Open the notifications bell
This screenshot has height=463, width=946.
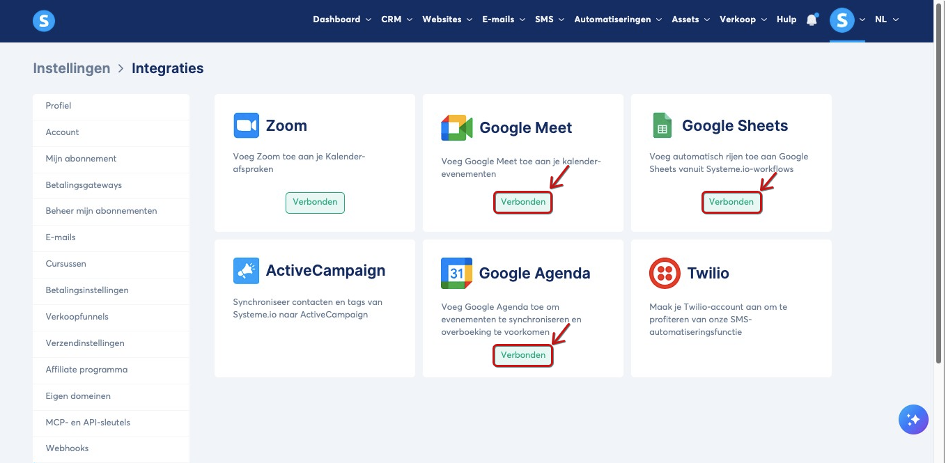coord(812,19)
